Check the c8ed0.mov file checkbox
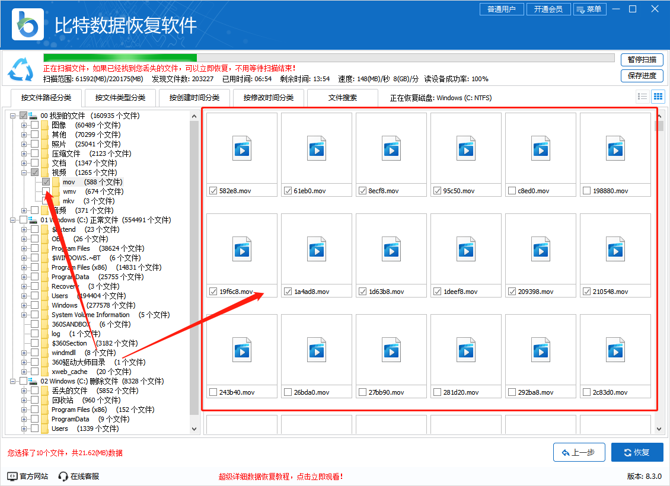This screenshot has width=670, height=486. click(x=512, y=191)
